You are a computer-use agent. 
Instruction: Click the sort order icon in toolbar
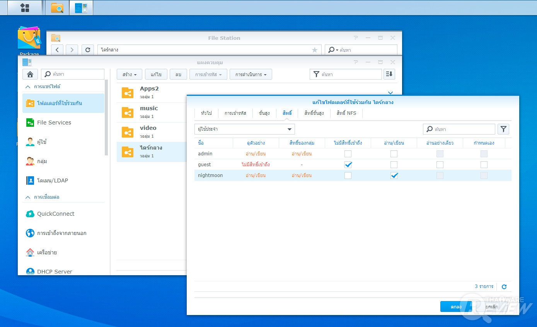389,74
